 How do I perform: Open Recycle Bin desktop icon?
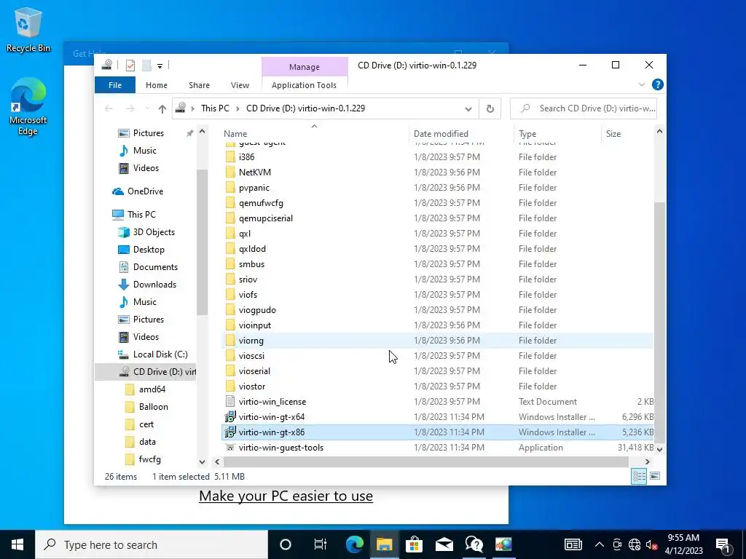[x=28, y=29]
